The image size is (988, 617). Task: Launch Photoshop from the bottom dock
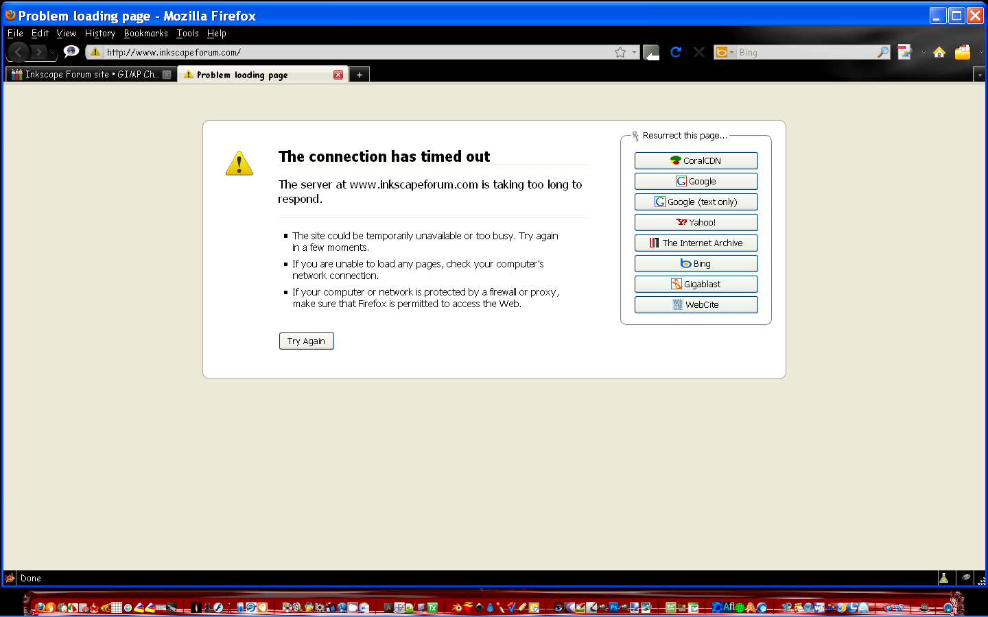click(x=613, y=607)
